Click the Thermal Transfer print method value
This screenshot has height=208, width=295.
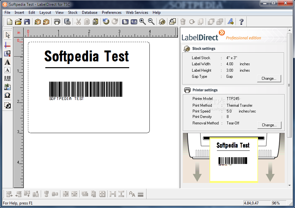tap(239, 105)
